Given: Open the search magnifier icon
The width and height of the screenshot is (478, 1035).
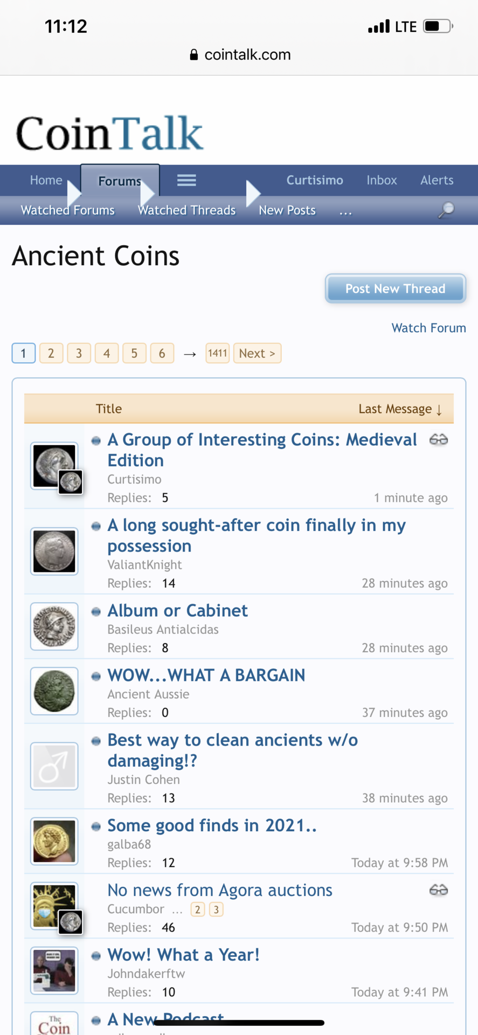Looking at the screenshot, I should (x=446, y=210).
